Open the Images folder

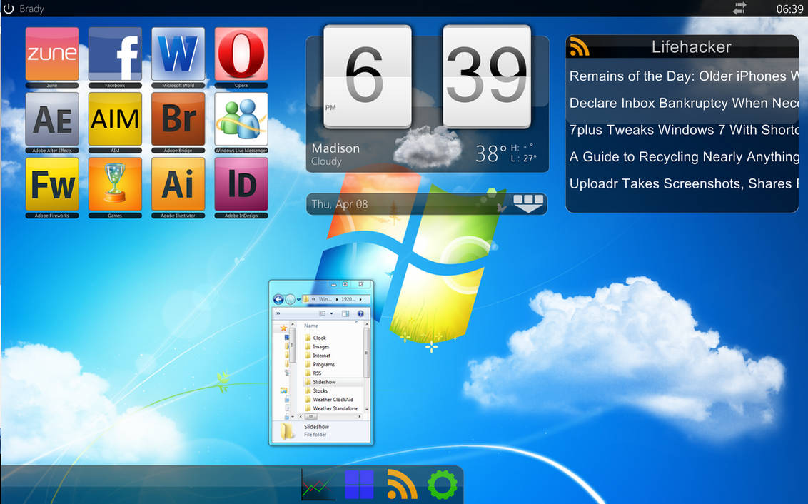click(316, 347)
